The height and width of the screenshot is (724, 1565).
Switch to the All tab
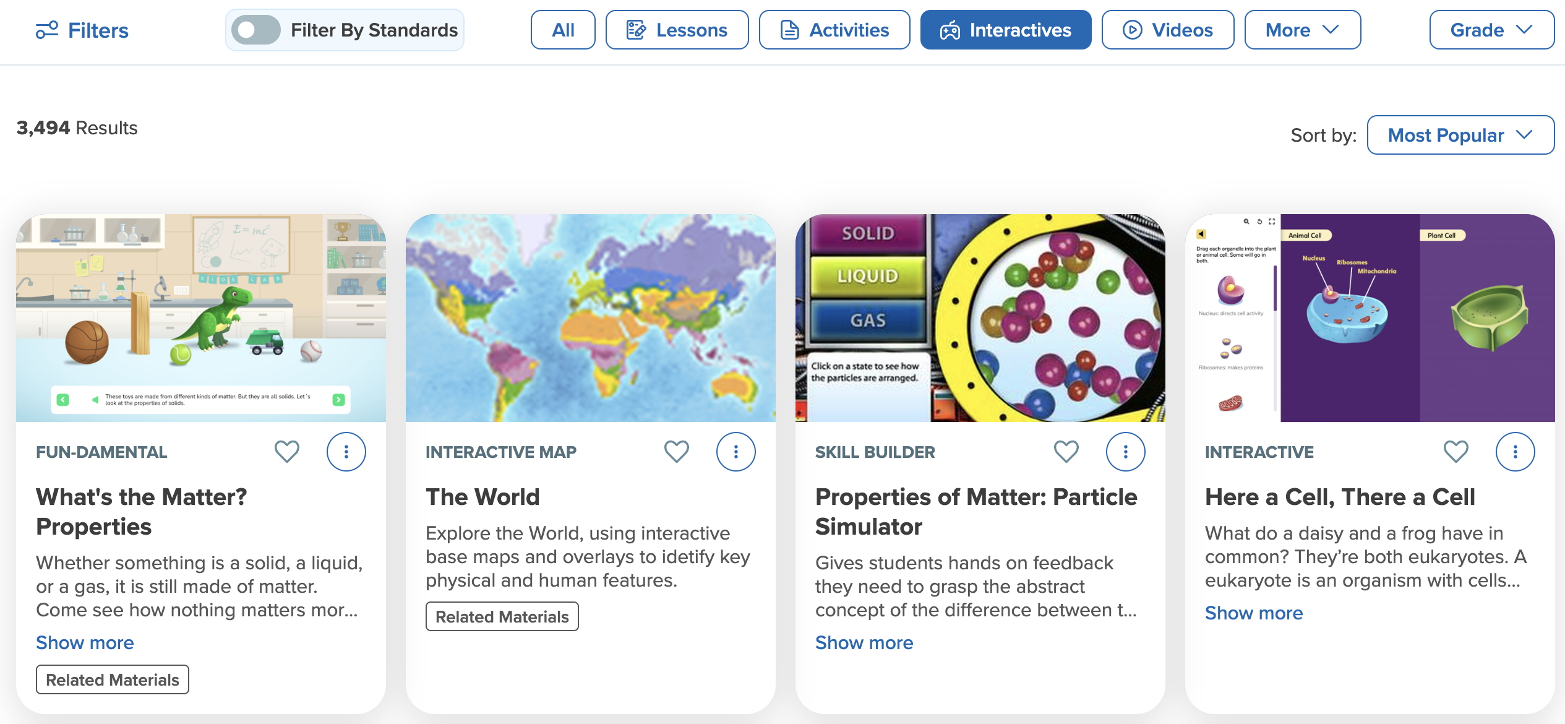562,29
